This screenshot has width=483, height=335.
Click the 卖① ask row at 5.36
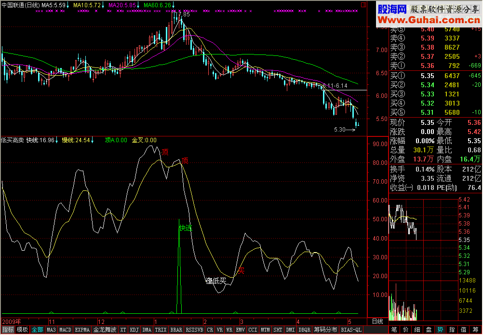coord(435,66)
